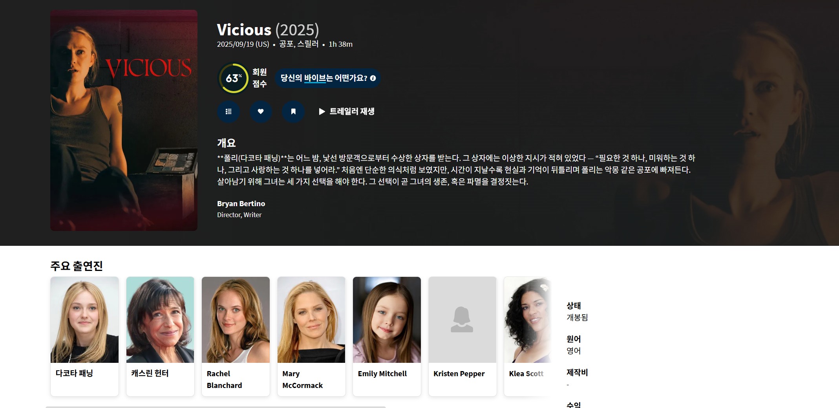Click the 공포 genre link
839x408 pixels.
coord(286,44)
